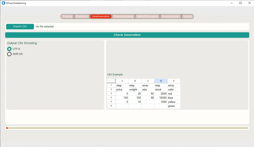The image size is (254, 147).
Task: Switch to the Training tab
Action: 67,16
